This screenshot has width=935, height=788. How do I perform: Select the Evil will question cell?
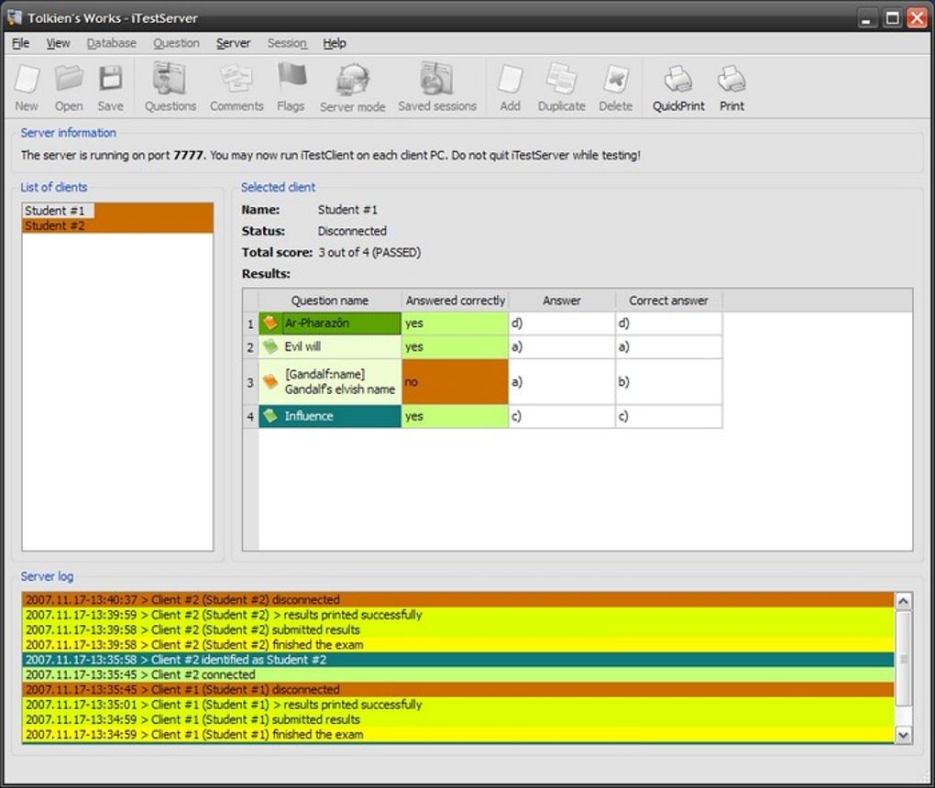pyautogui.click(x=330, y=347)
